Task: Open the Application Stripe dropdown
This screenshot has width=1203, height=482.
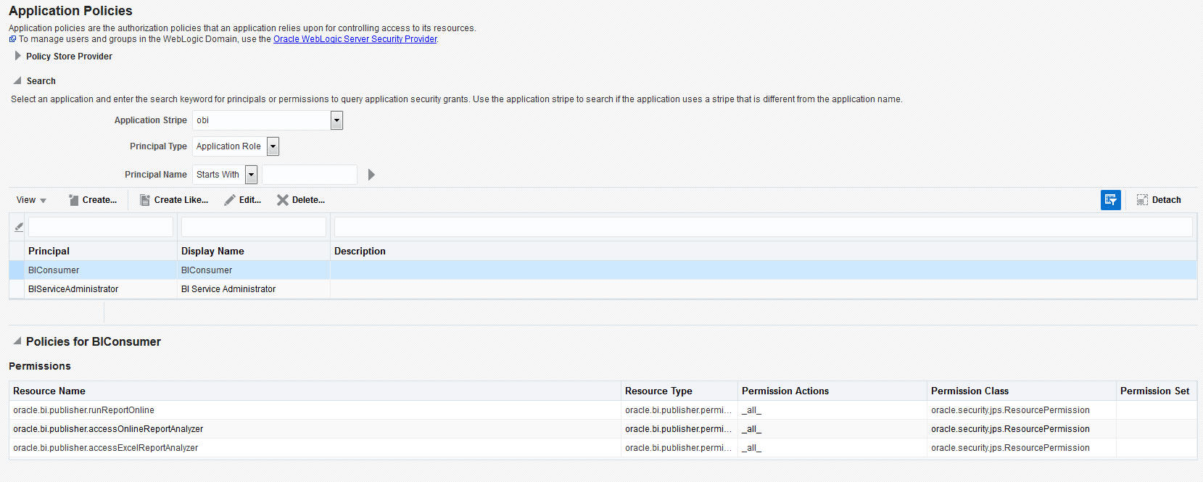Action: [x=336, y=120]
